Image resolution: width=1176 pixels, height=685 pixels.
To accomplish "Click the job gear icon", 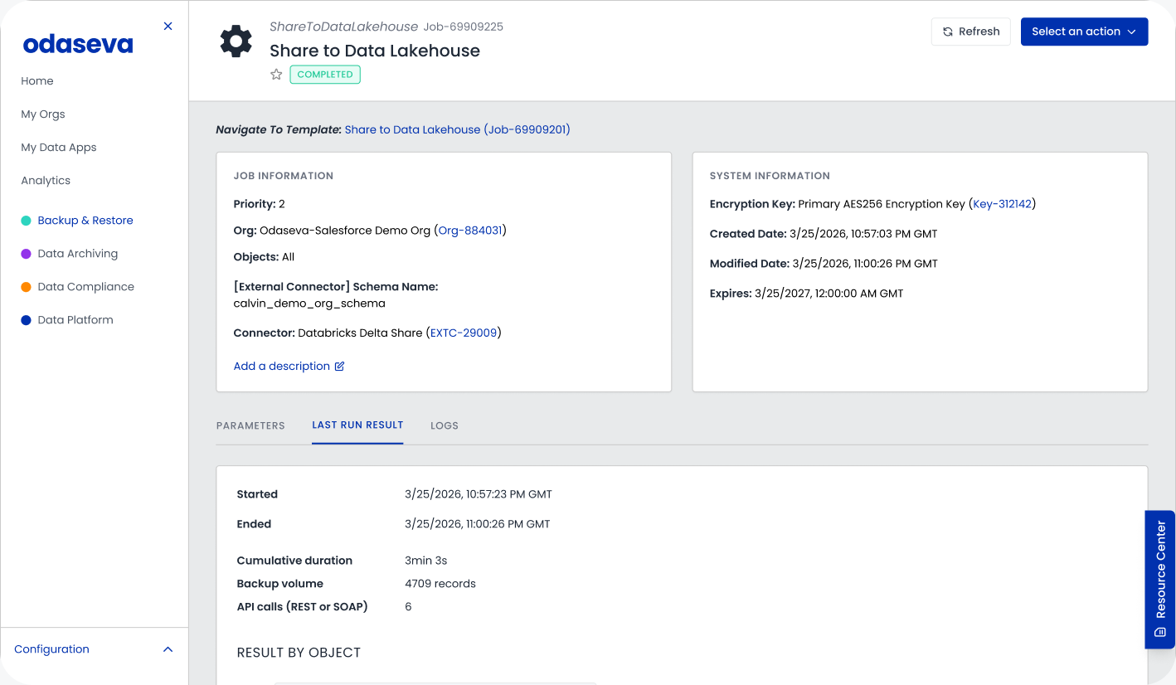I will (x=236, y=41).
